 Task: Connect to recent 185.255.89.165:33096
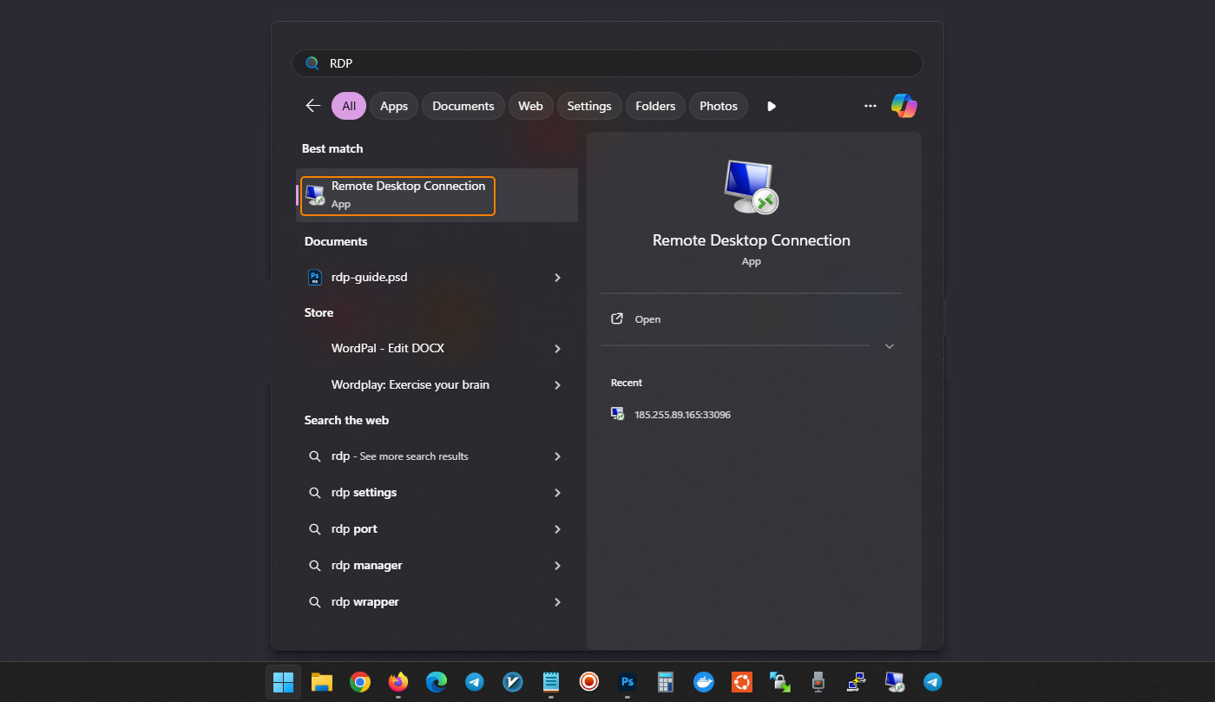point(682,415)
